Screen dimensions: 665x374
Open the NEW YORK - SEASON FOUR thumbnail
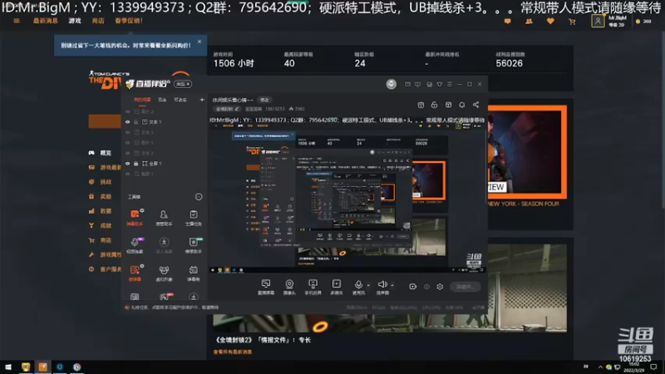tap(527, 152)
